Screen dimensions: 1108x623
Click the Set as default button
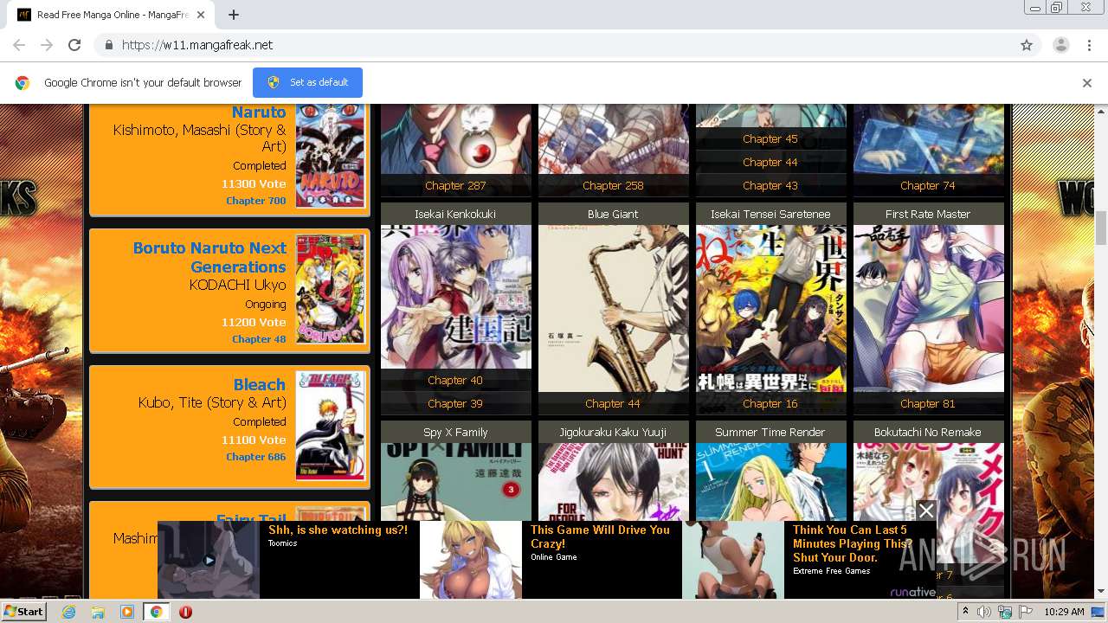307,82
